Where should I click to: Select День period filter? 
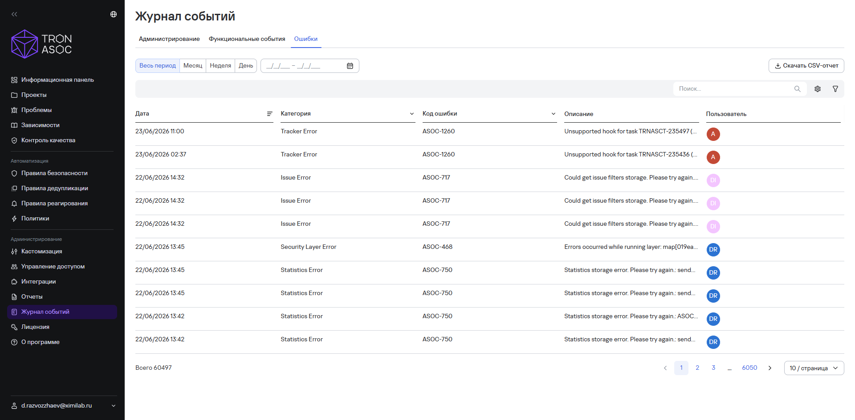pyautogui.click(x=246, y=66)
